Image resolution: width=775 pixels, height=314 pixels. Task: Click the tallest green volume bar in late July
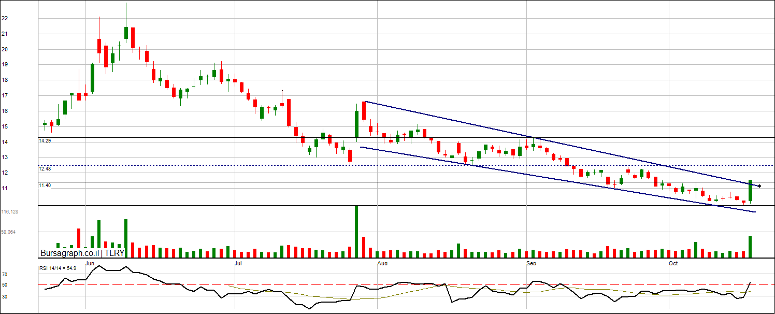(x=356, y=232)
